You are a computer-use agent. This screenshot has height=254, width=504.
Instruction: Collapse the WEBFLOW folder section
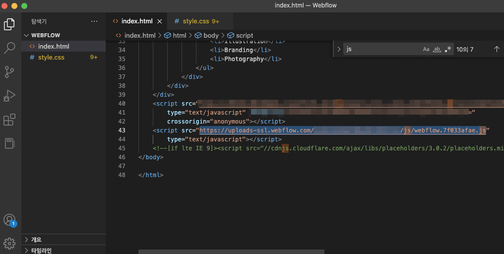pos(63,35)
